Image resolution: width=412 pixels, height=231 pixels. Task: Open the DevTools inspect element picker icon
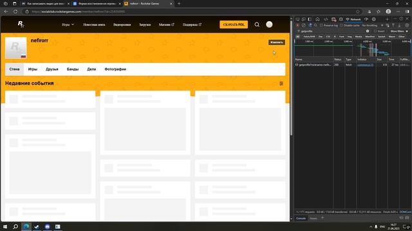297,19
